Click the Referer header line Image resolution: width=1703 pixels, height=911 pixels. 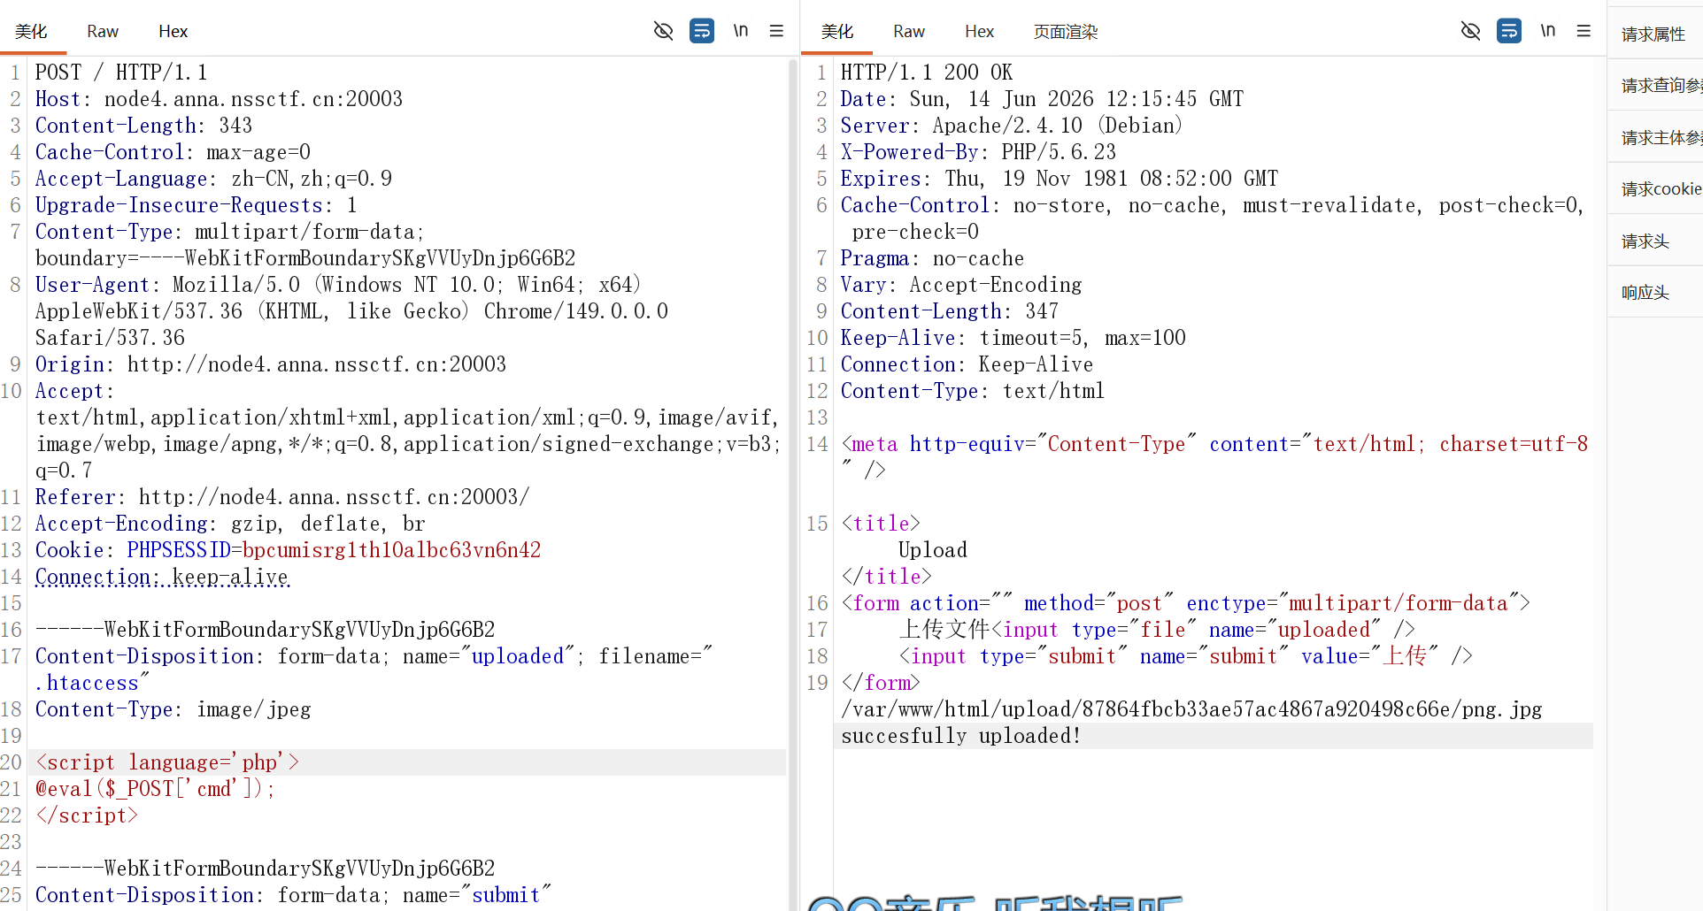click(x=282, y=497)
